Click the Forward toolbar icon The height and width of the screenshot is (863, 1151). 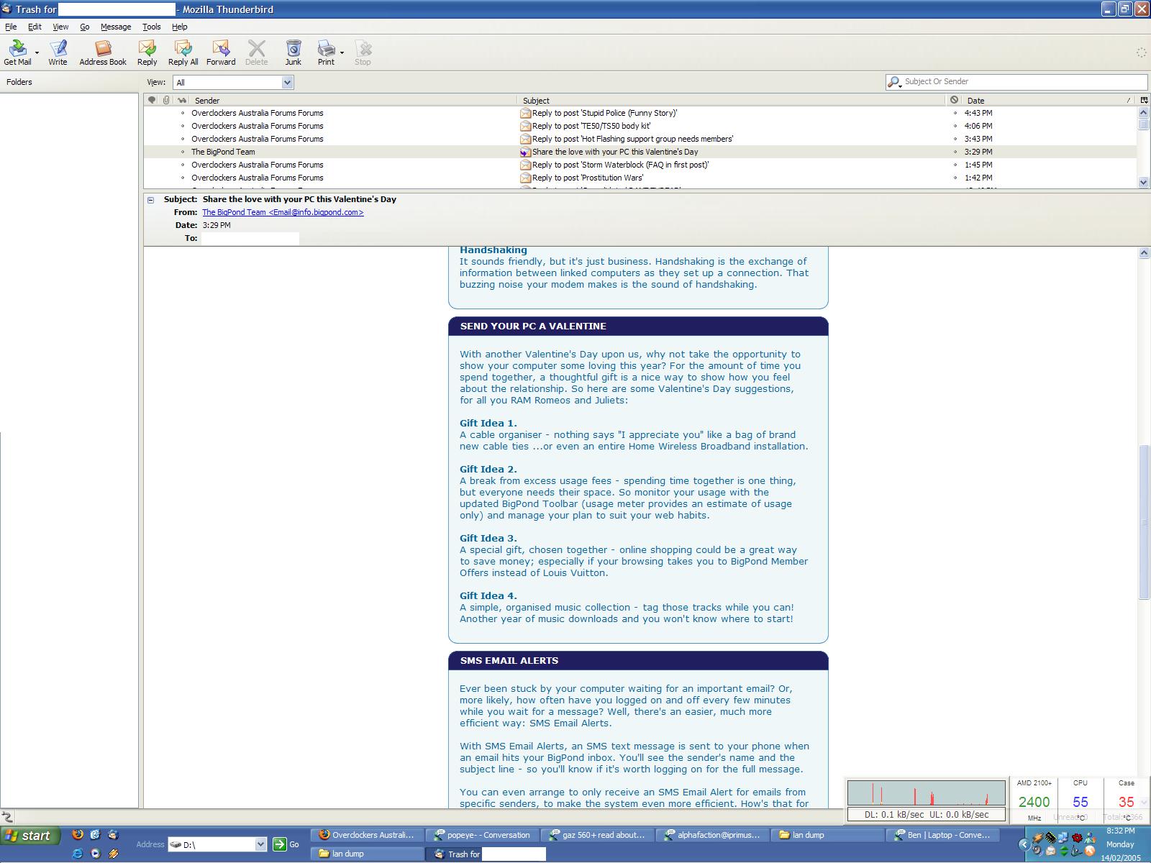click(x=221, y=52)
